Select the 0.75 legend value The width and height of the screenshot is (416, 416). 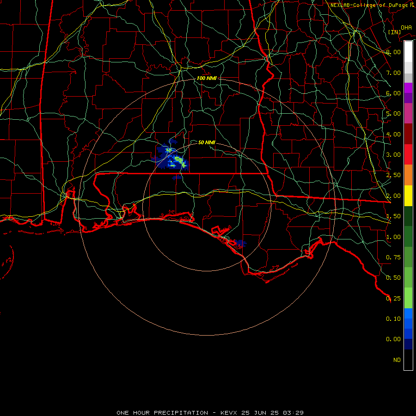click(x=393, y=257)
